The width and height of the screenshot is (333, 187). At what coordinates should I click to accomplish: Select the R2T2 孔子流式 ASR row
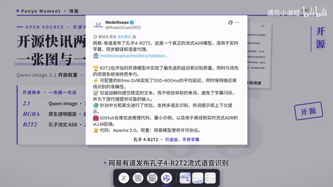tap(54, 125)
